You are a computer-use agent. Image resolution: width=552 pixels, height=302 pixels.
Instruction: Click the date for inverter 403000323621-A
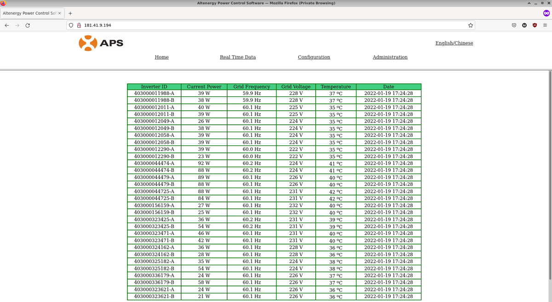point(389,290)
